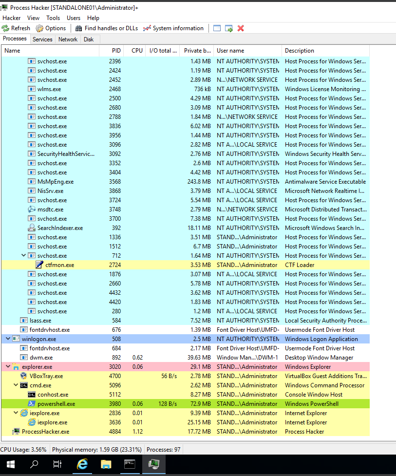Click the VBoxTray.exe process icon
This screenshot has height=476, width=396.
point(23,376)
